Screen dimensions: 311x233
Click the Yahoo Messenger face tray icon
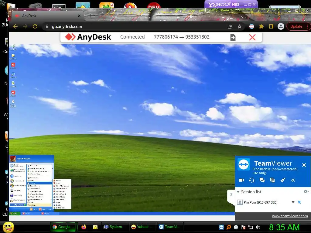[x=236, y=227]
